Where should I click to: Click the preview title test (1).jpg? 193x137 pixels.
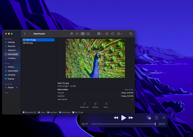[x=63, y=83]
